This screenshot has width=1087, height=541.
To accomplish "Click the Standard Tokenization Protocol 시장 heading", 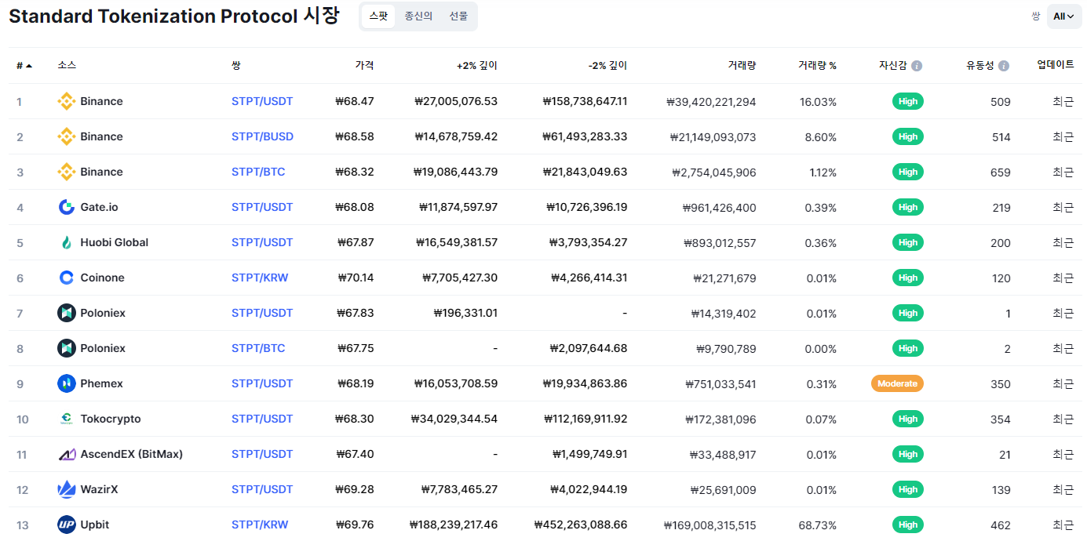I will click(x=174, y=16).
